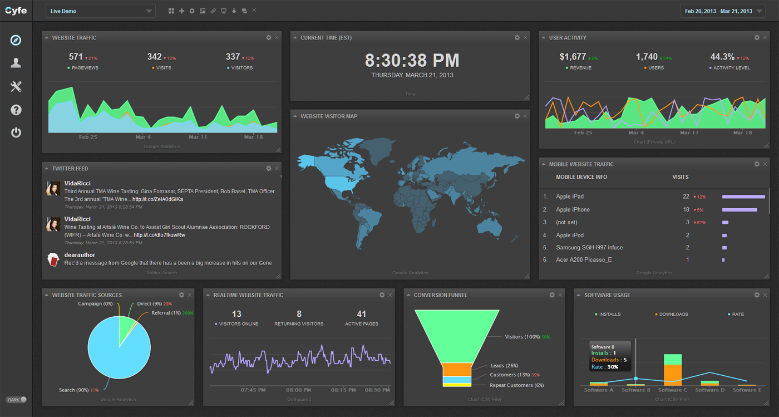Click the Mobile Website Traffic scrollbar
The image size is (779, 417).
pyautogui.click(x=770, y=200)
